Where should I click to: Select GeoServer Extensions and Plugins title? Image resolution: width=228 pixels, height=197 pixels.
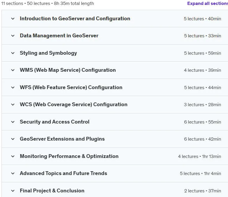62,139
